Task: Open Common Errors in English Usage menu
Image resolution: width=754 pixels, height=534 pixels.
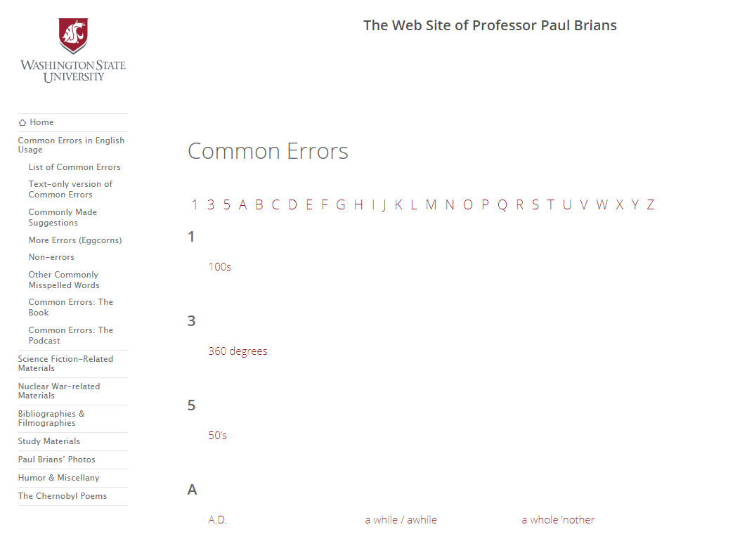Action: coord(71,145)
